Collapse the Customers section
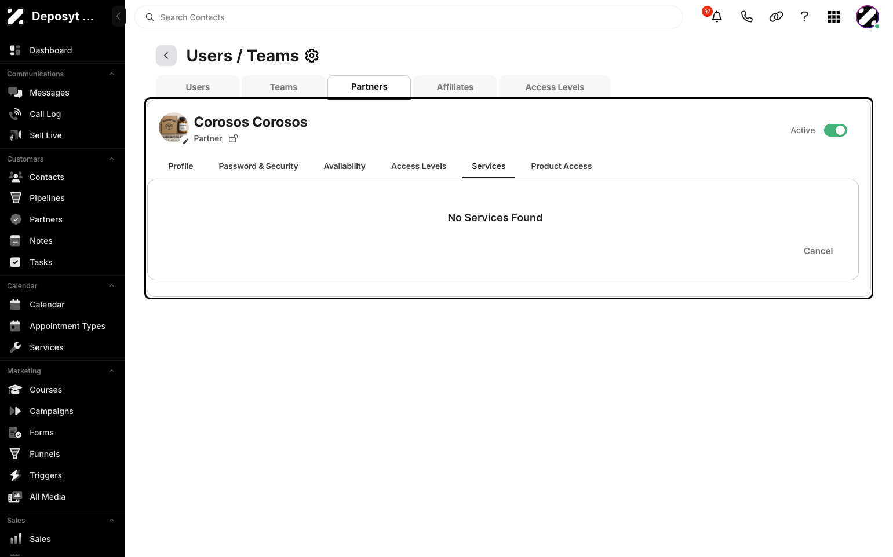Viewport: 893px width, 557px height. 112,159
